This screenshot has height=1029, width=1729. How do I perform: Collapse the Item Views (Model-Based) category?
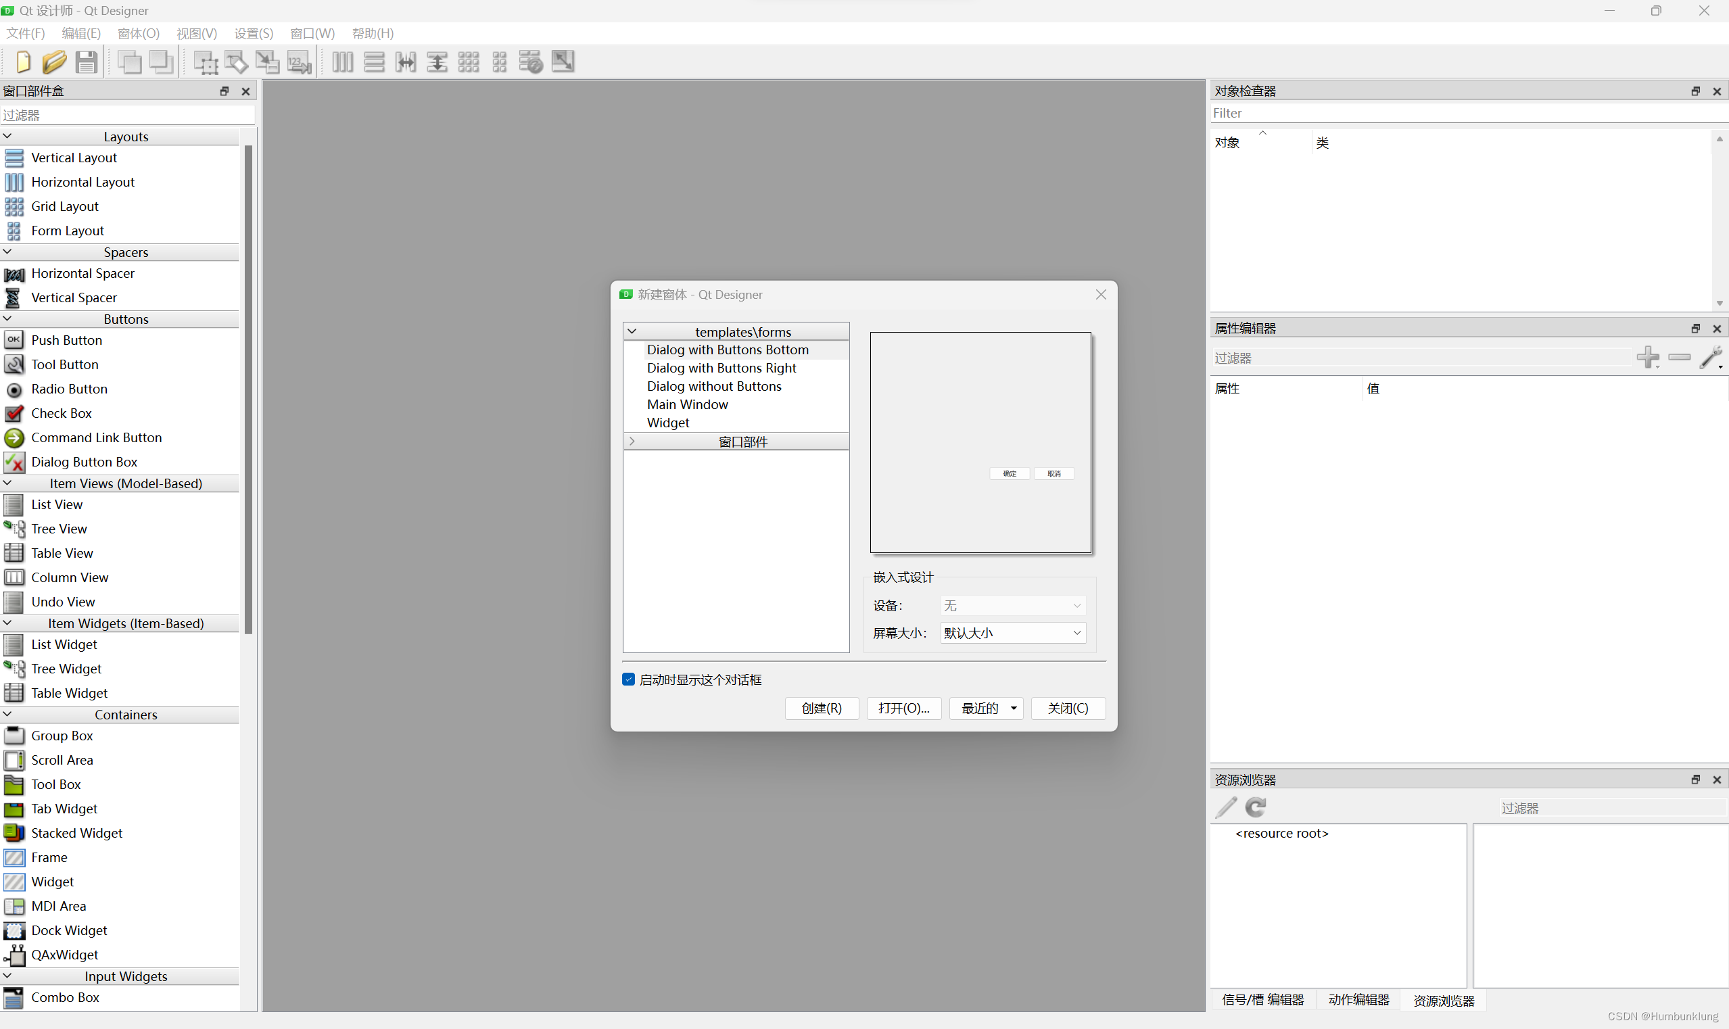pyautogui.click(x=7, y=483)
